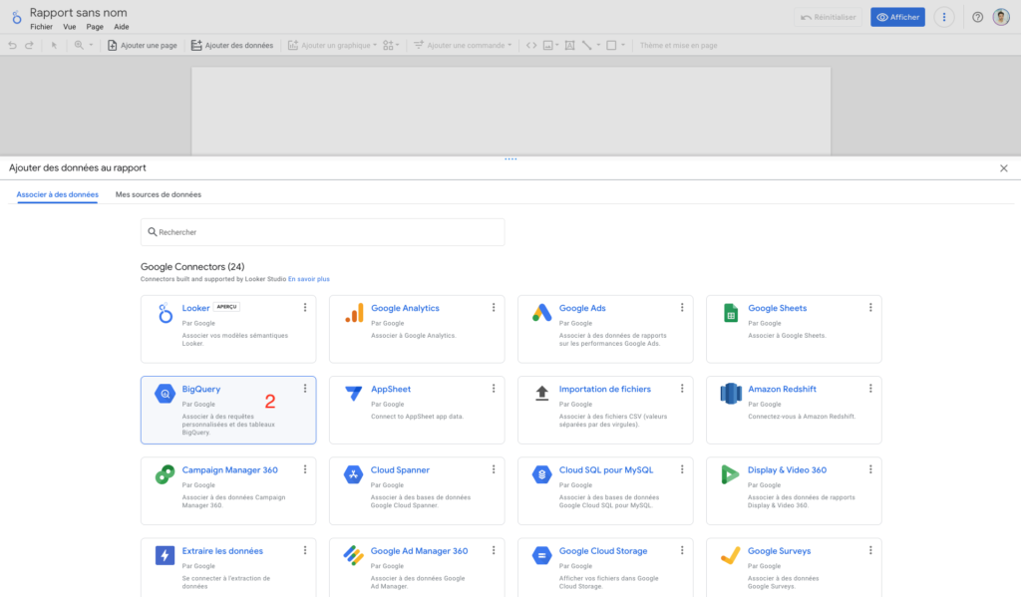Open the three-dot menu on Google Sheets card
The width and height of the screenshot is (1021, 597).
(x=870, y=307)
